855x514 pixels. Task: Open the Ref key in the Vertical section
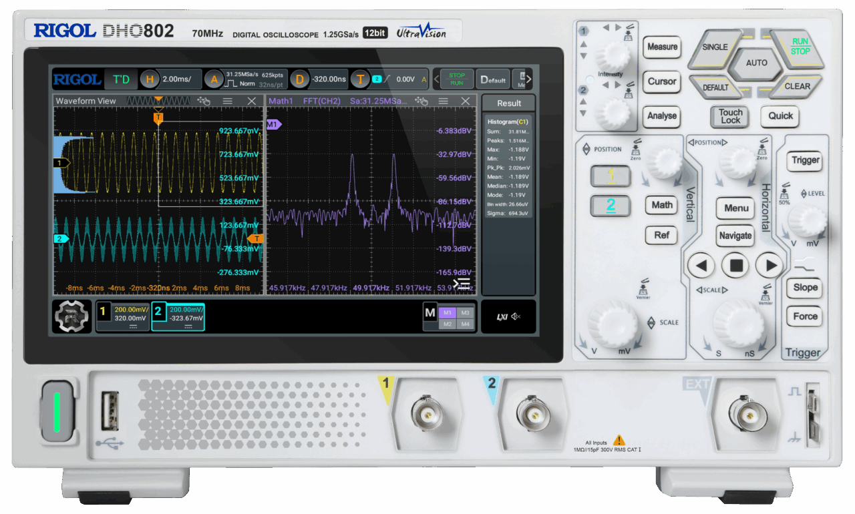tap(661, 235)
